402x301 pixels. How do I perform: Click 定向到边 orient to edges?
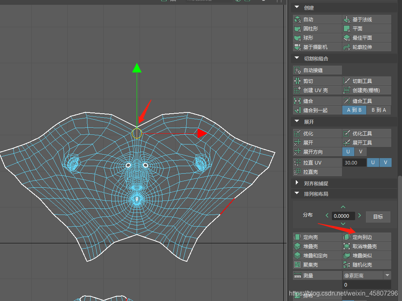(367, 237)
